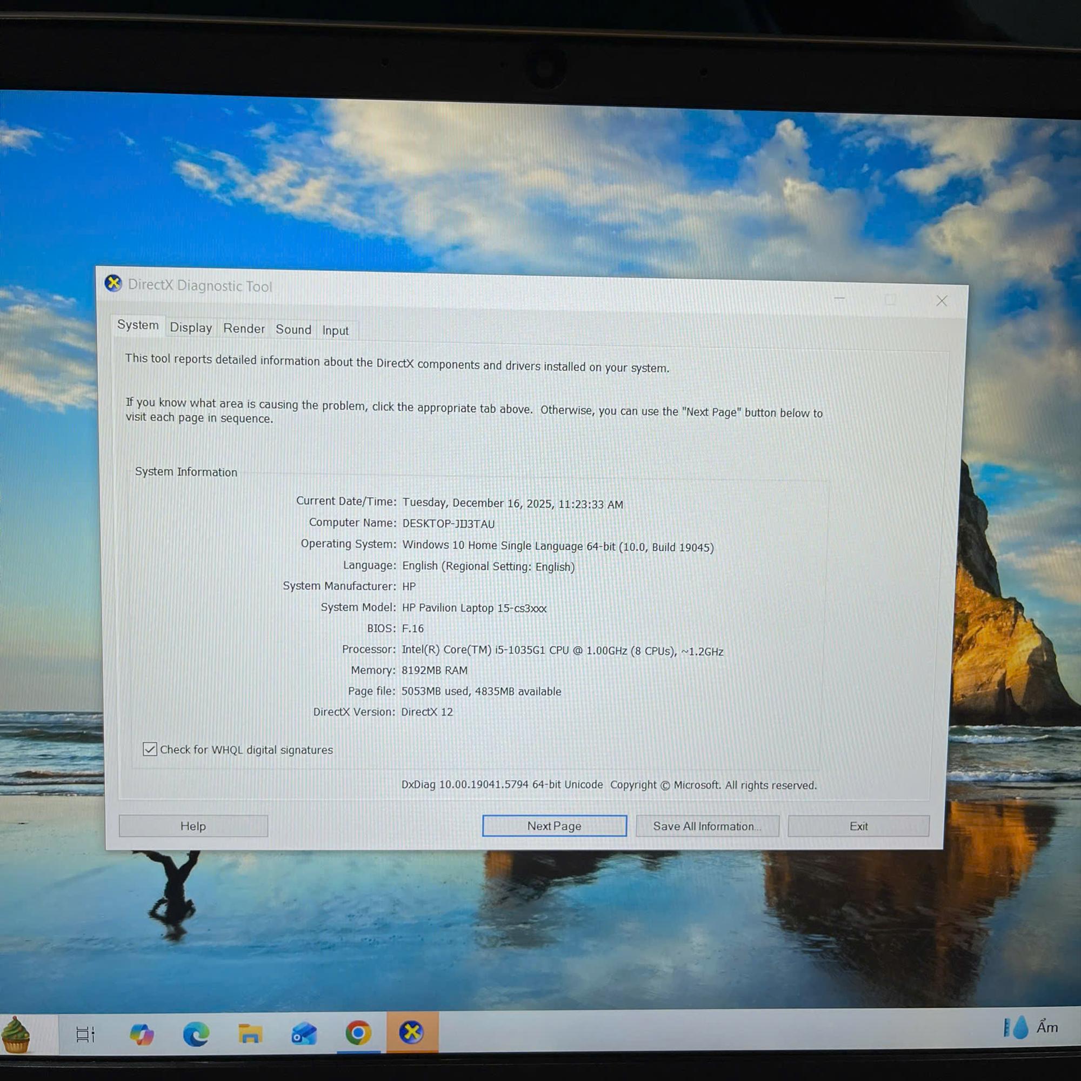The width and height of the screenshot is (1081, 1081).
Task: Switch to the Display tab
Action: (x=191, y=328)
